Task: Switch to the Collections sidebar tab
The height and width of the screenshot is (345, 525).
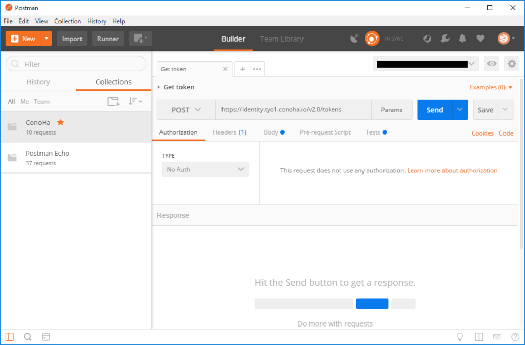Action: [113, 82]
